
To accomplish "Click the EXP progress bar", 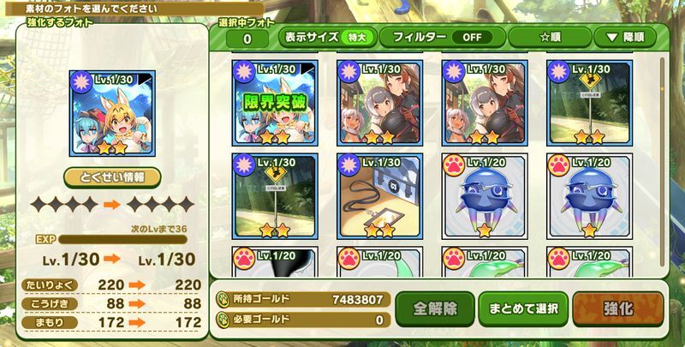I will click(x=122, y=240).
